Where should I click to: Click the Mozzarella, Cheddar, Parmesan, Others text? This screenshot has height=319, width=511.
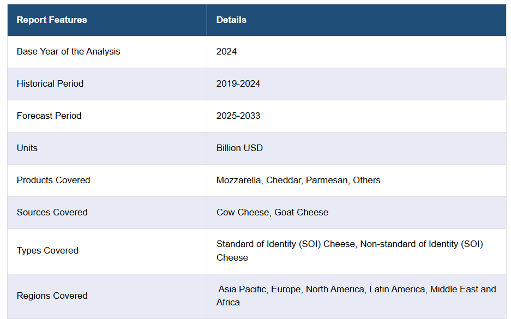(x=298, y=180)
